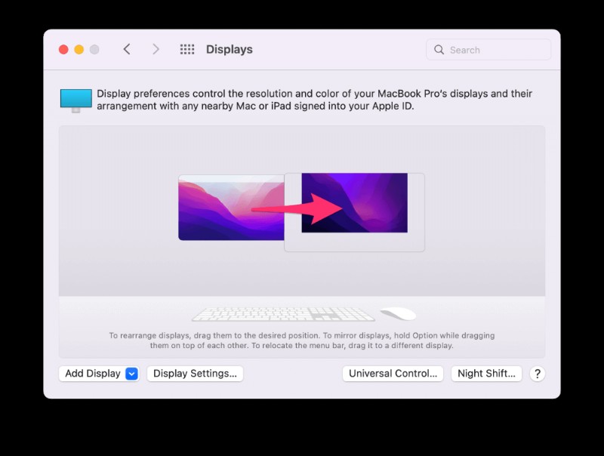
Task: Open Night Shift settings
Action: coord(486,373)
